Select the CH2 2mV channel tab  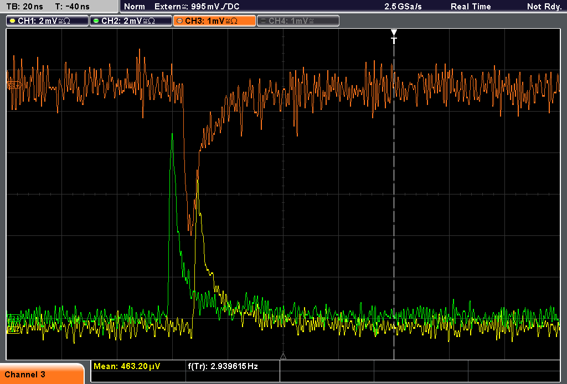pyautogui.click(x=131, y=21)
